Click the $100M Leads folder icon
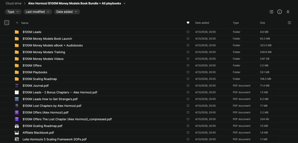 pyautogui.click(x=17, y=32)
